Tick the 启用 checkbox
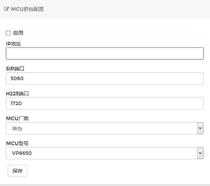 [8, 33]
